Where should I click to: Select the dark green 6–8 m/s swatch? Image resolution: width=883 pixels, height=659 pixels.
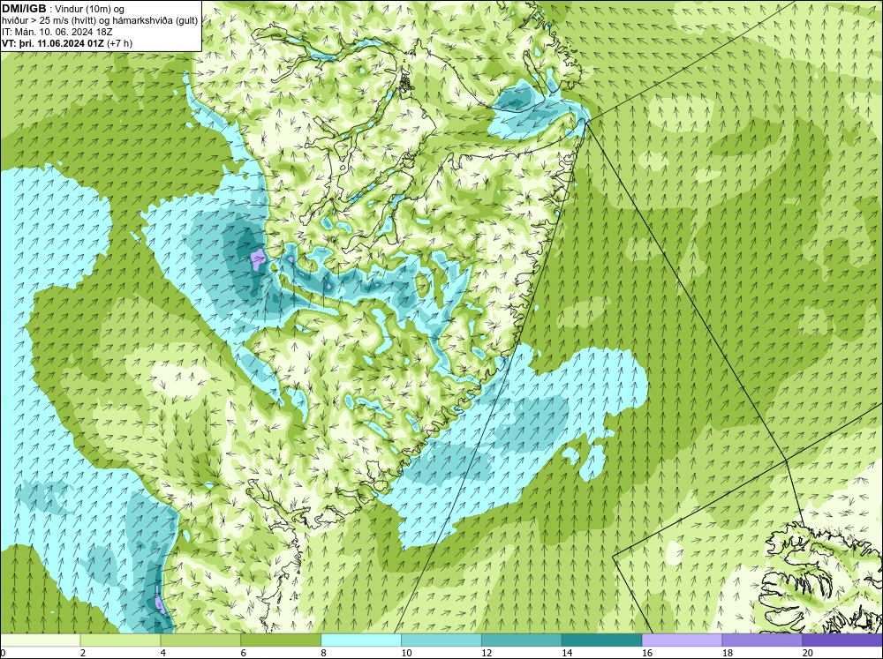point(281,640)
